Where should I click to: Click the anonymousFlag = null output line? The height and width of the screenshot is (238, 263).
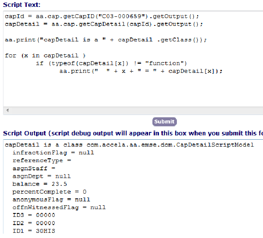tap(51, 199)
